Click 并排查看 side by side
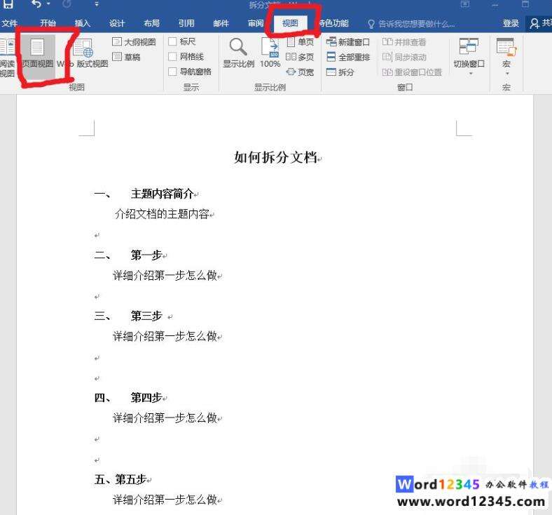This screenshot has width=552, height=515. (404, 42)
